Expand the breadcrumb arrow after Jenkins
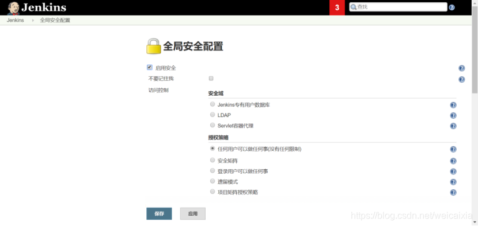478x226 pixels. click(33, 21)
